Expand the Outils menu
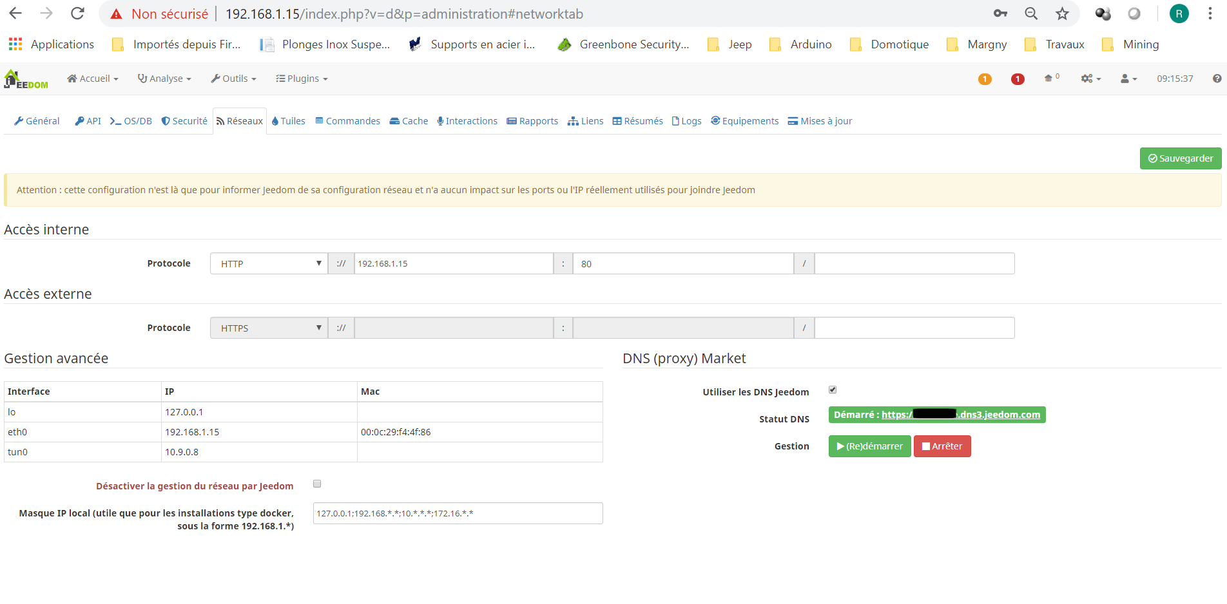 233,79
